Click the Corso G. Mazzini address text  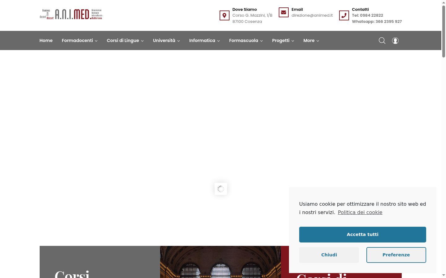pyautogui.click(x=252, y=15)
